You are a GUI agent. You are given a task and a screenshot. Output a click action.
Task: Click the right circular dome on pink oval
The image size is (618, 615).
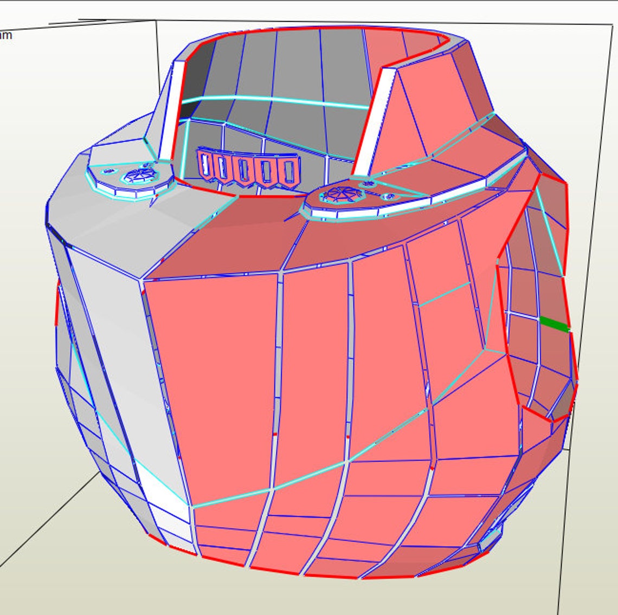340,194
